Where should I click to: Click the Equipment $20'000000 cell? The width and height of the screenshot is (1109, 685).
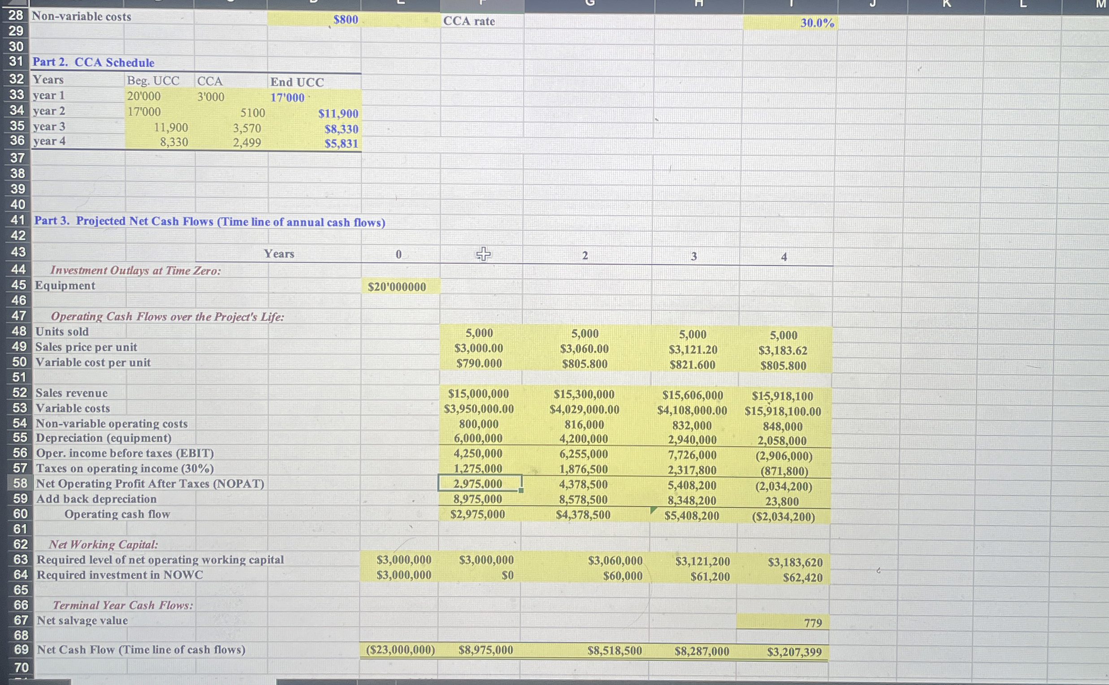click(x=397, y=287)
